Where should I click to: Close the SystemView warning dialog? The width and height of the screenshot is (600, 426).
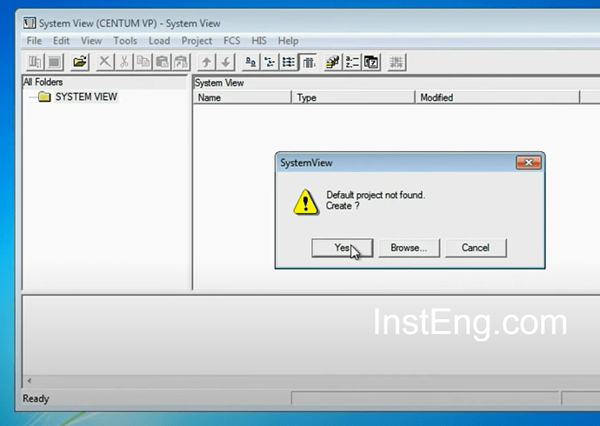[x=529, y=163]
